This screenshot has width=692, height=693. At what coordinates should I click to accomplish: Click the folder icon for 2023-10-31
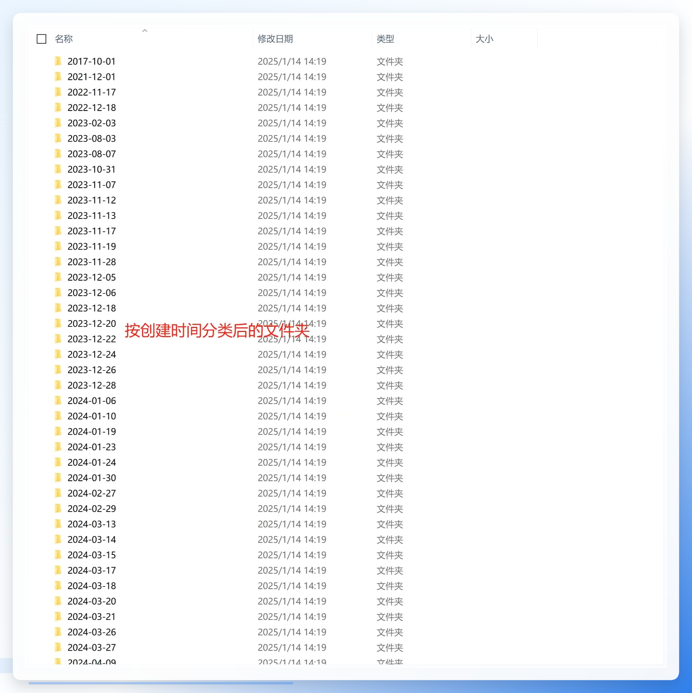pyautogui.click(x=58, y=169)
